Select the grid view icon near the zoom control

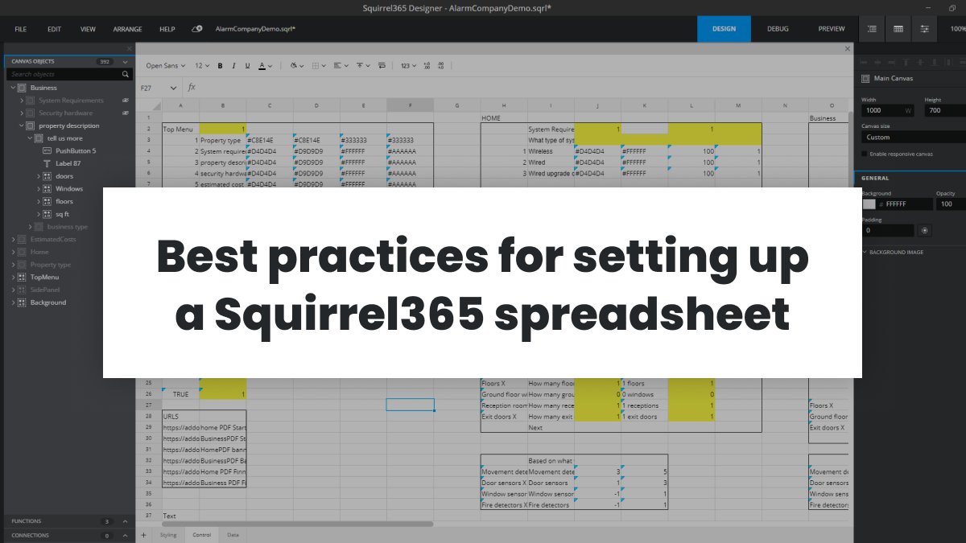point(898,28)
